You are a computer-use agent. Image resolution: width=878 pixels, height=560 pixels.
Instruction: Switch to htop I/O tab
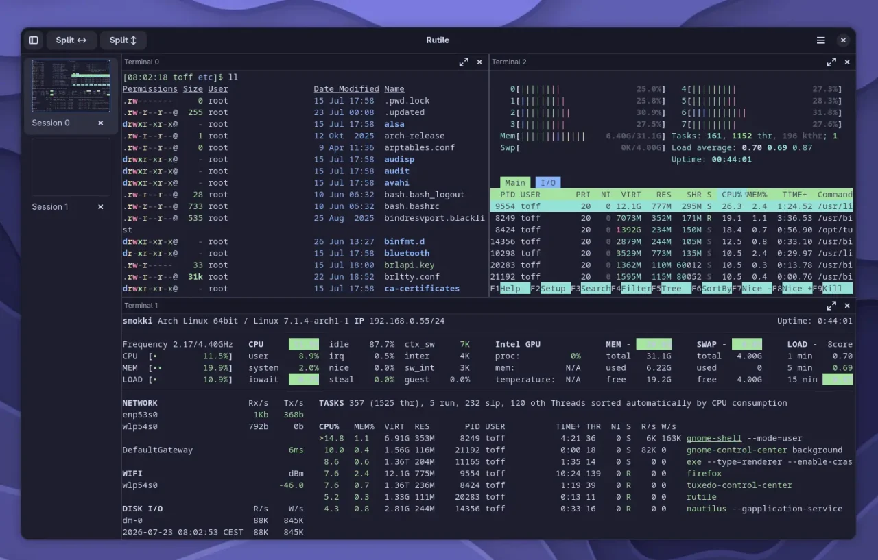pyautogui.click(x=548, y=182)
